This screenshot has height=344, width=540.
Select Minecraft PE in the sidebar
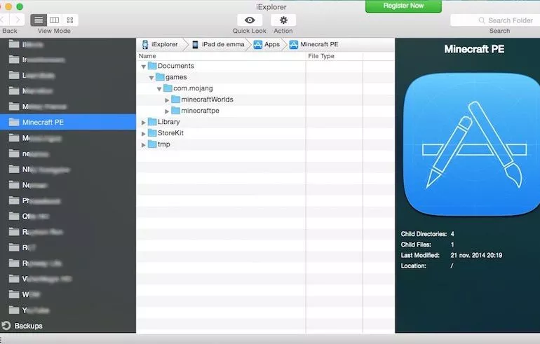click(x=43, y=122)
